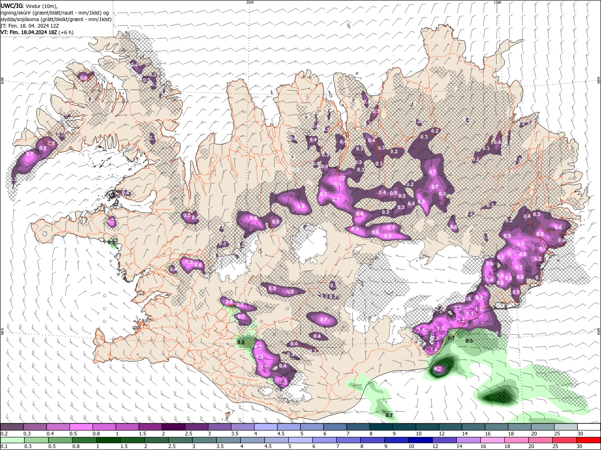Pick the palest green 0.1 swatch in lower legend

tap(12, 440)
